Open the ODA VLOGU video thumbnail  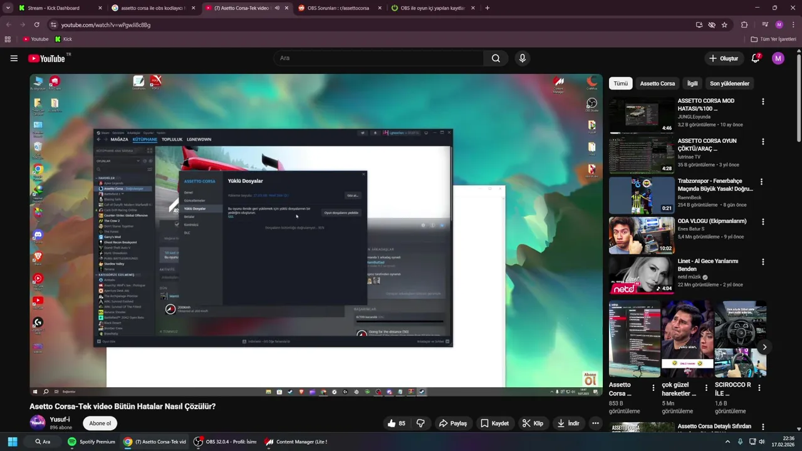pos(642,236)
